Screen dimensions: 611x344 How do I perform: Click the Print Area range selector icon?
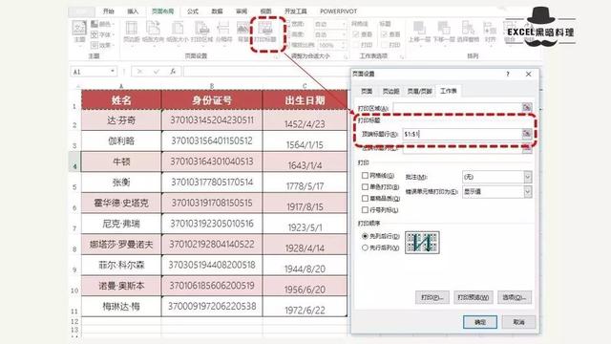(x=527, y=108)
